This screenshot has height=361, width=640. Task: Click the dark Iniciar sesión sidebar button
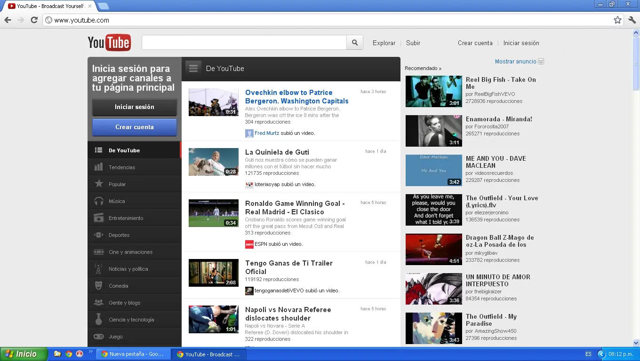point(135,107)
